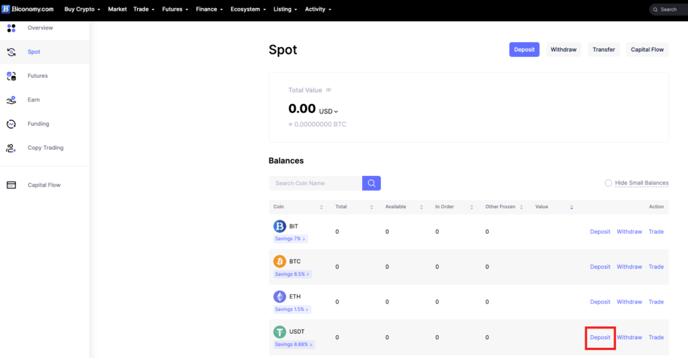Click the top bar search magnifier icon
688x358 pixels.
tap(655, 9)
